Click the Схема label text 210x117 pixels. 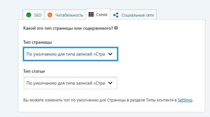102,14
